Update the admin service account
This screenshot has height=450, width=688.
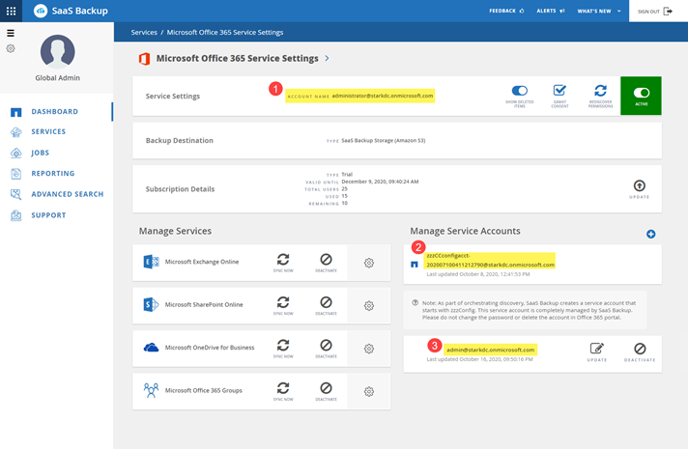tap(597, 350)
